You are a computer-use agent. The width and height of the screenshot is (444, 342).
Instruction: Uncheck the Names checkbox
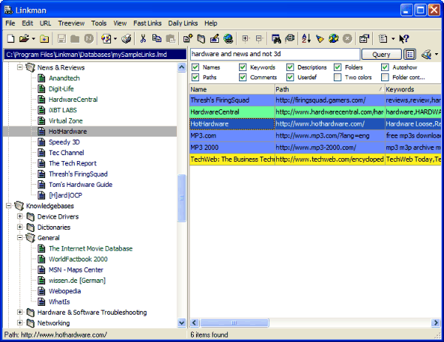click(x=195, y=67)
